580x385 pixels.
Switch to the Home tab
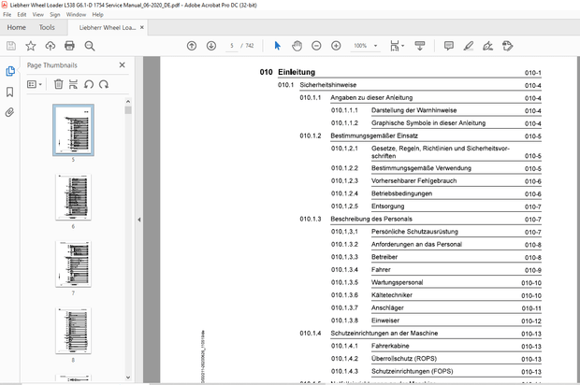pyautogui.click(x=16, y=27)
